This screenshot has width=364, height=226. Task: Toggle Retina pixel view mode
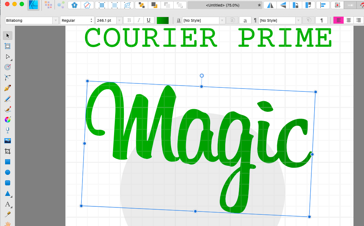tap(114, 5)
